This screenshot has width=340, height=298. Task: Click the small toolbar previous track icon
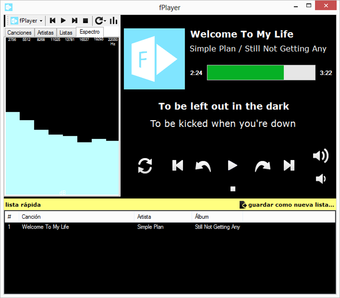click(x=52, y=21)
